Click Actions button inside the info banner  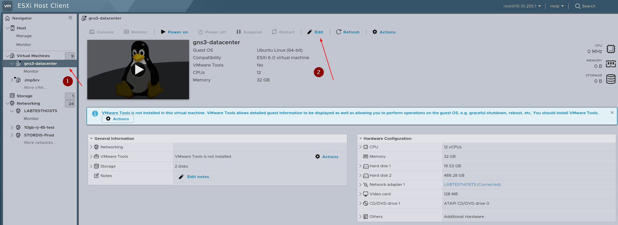(118, 119)
